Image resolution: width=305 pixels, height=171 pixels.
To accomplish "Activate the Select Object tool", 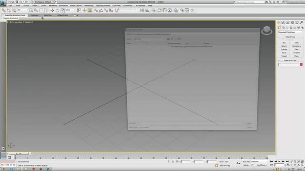I will point(31,10).
